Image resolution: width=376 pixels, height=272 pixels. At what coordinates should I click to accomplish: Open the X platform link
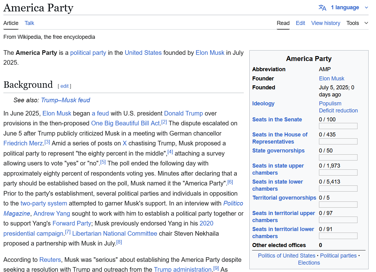pyautogui.click(x=125, y=143)
